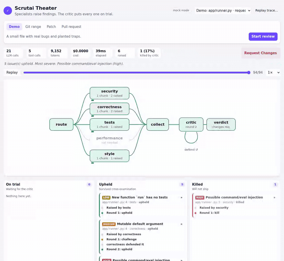The image size is (284, 261).
Task: Click the Request Changes verdict badge
Action: click(x=260, y=53)
